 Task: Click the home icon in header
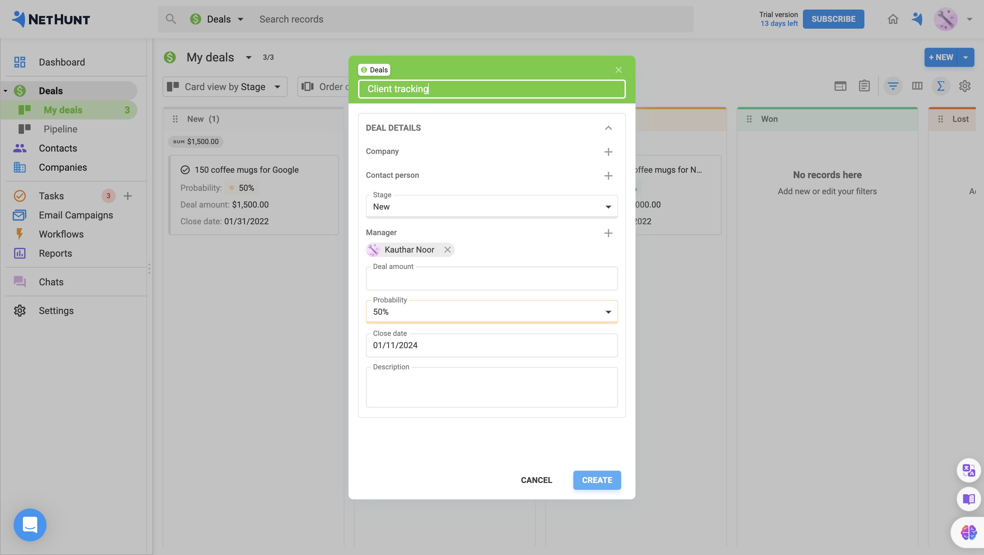[893, 19]
